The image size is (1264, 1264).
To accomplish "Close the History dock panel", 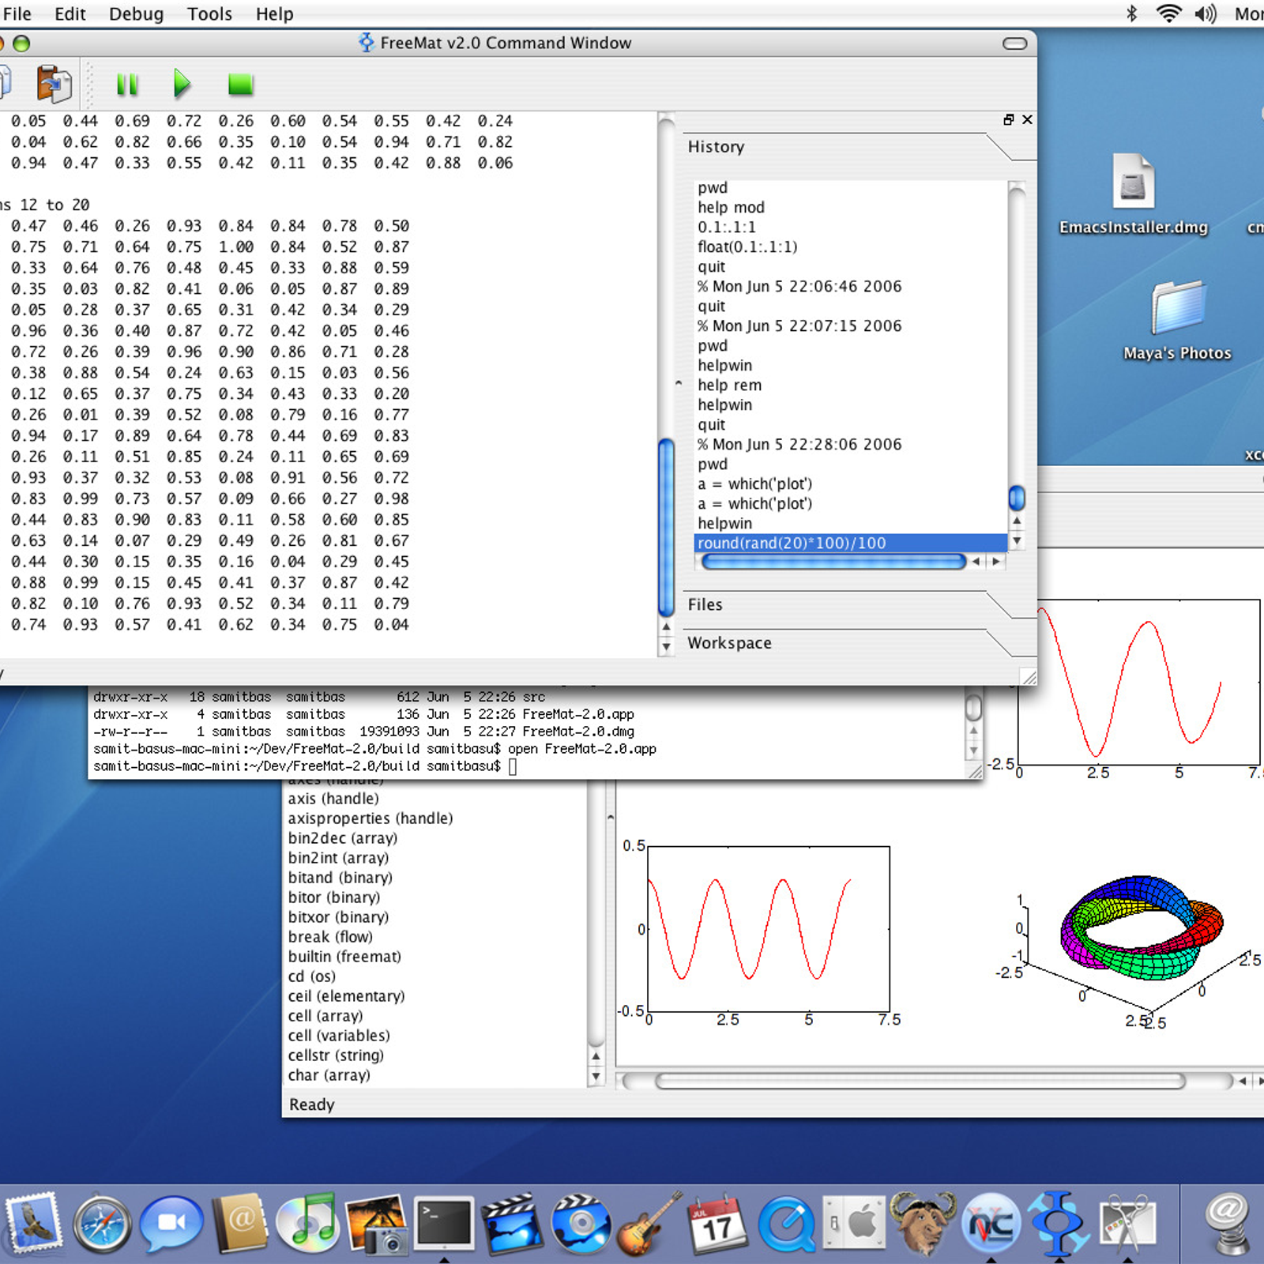I will point(1027,119).
